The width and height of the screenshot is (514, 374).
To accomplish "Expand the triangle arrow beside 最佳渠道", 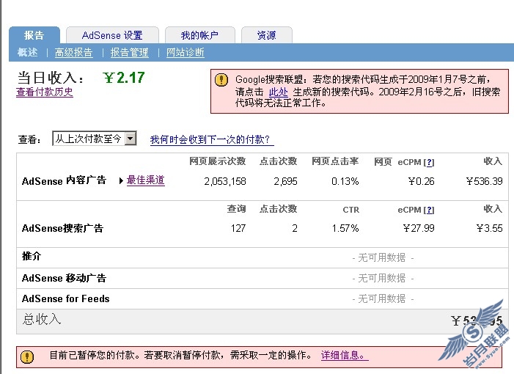I will point(121,180).
